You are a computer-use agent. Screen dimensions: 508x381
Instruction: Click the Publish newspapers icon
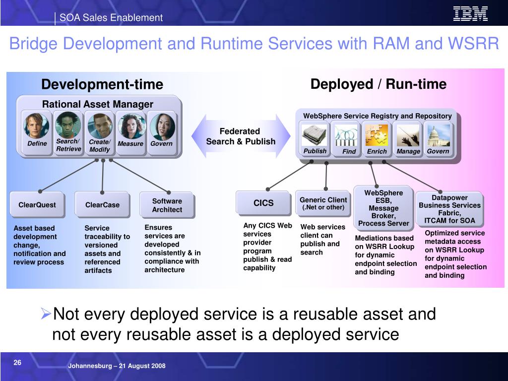pos(314,135)
